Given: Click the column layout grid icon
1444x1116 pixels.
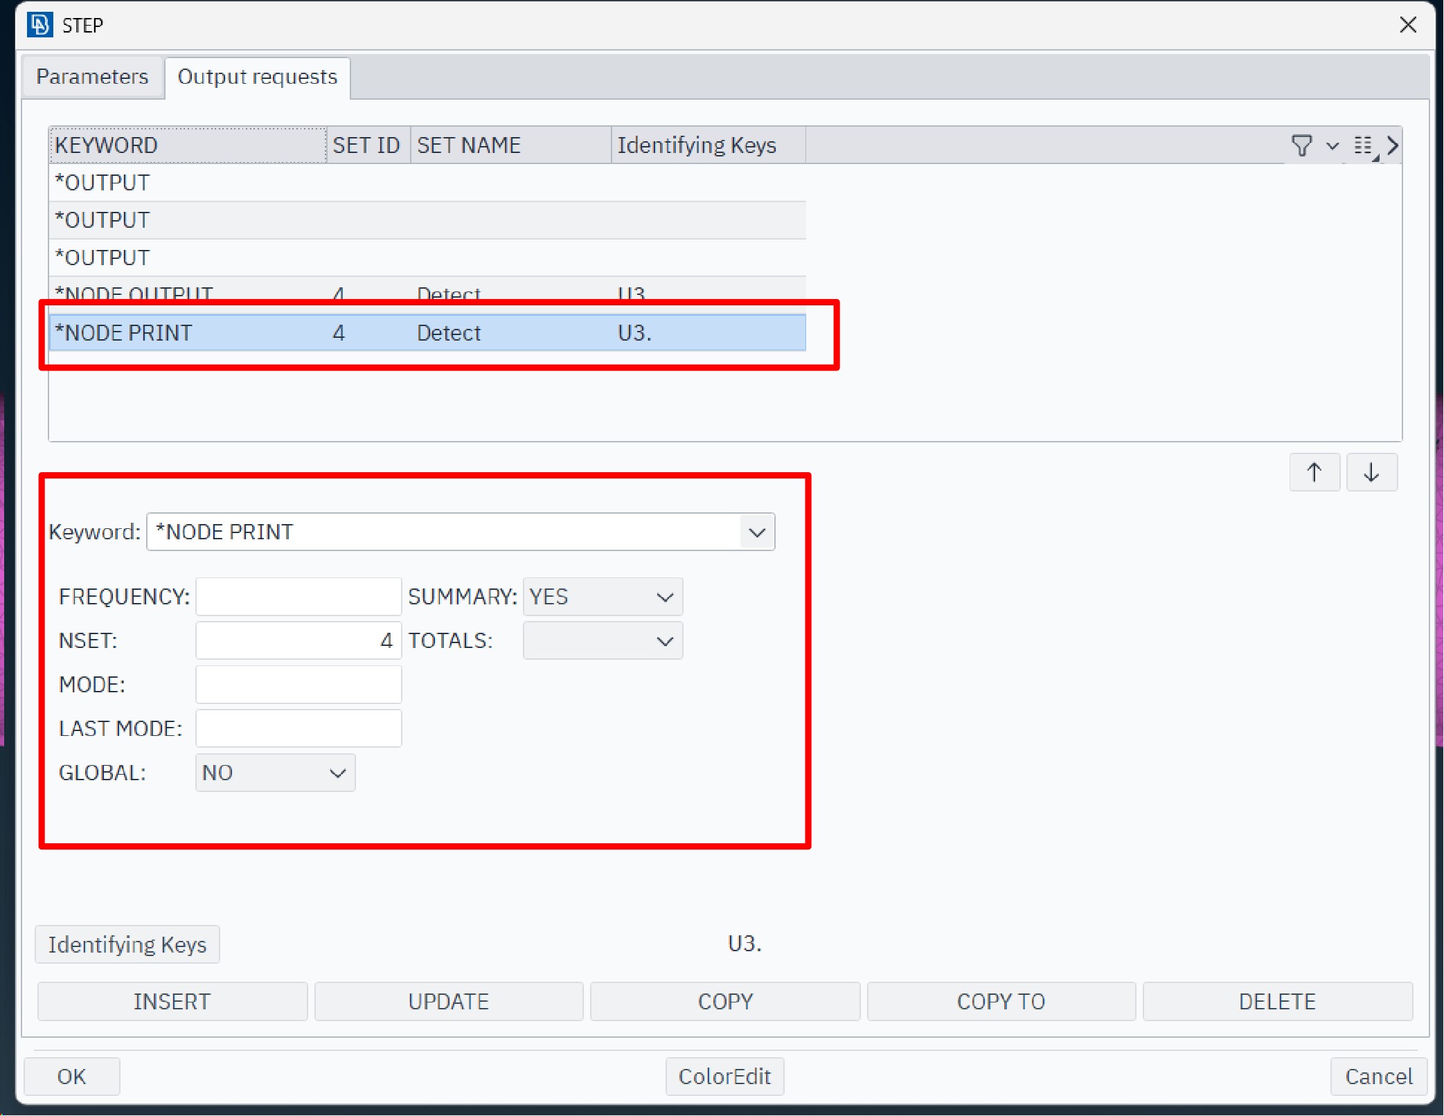Looking at the screenshot, I should 1363,145.
